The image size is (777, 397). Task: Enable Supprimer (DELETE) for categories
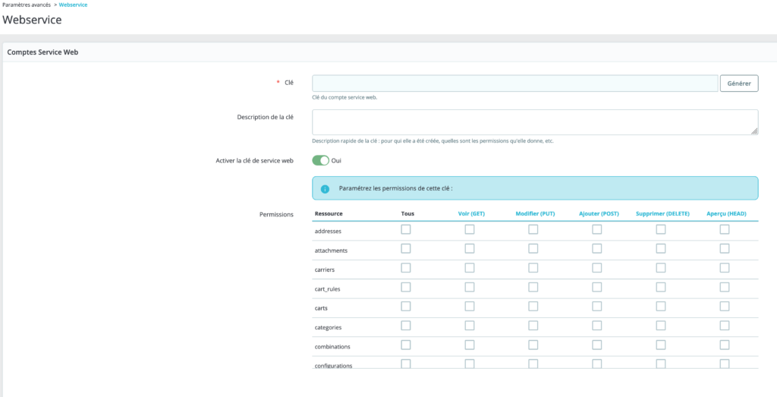click(x=661, y=326)
